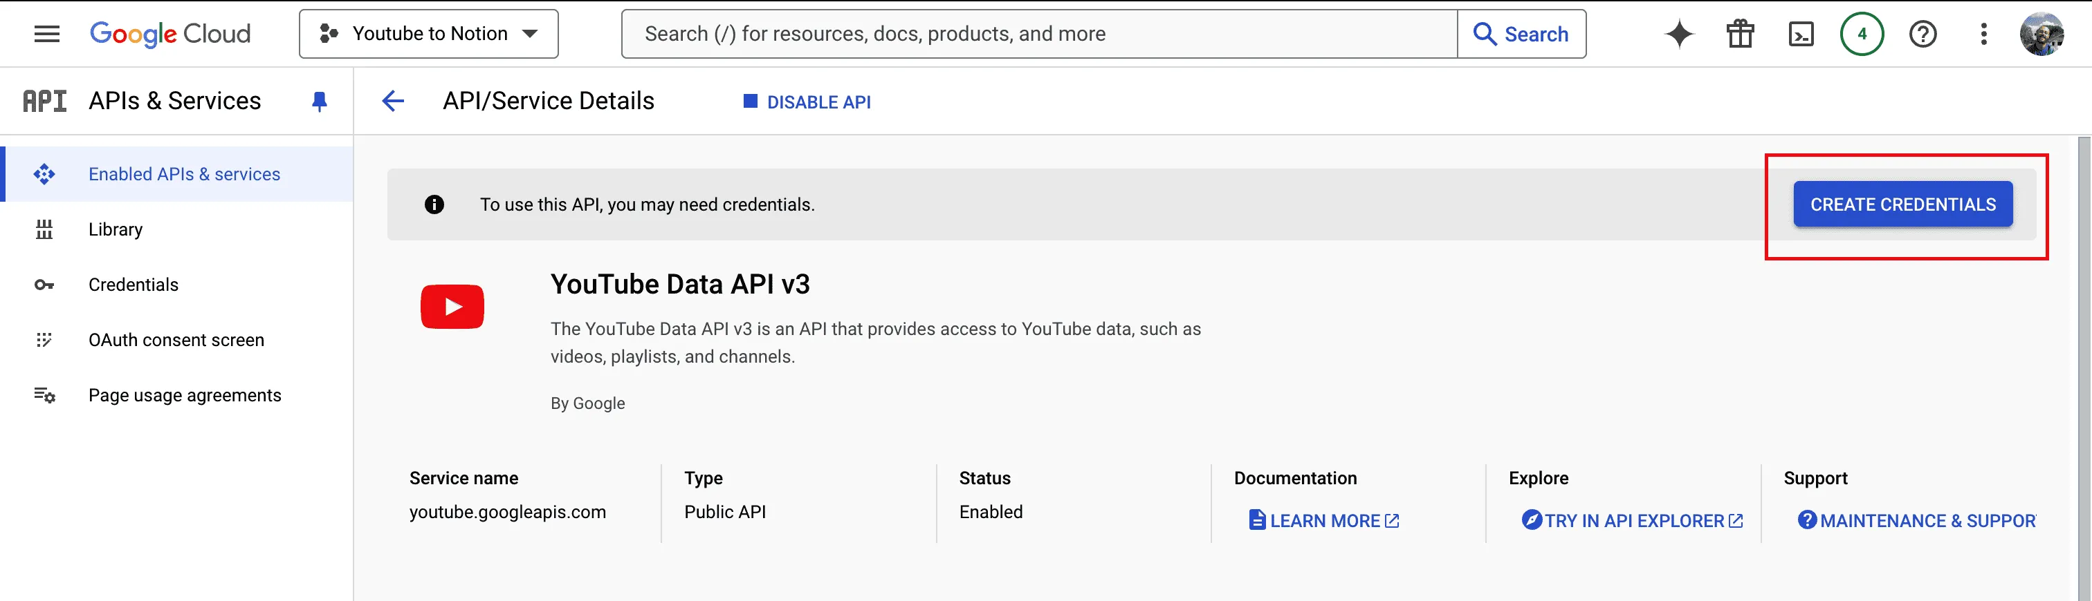Click the APIs & Services heading
The width and height of the screenshot is (2092, 601).
[x=174, y=101]
